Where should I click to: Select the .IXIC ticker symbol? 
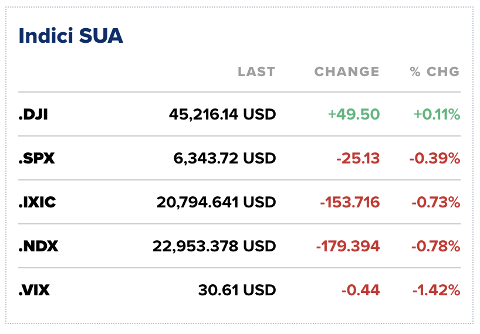pyautogui.click(x=38, y=202)
